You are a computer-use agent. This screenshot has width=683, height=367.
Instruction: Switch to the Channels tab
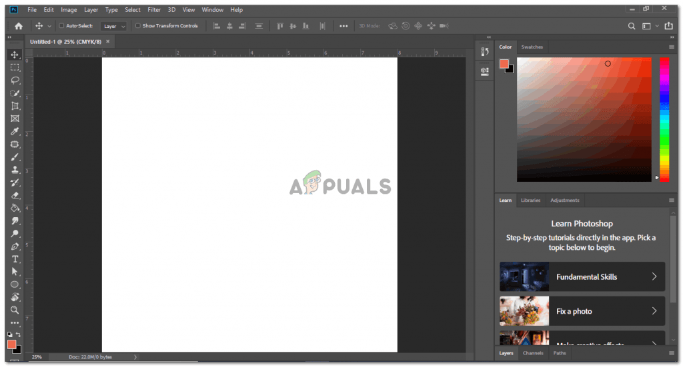coord(533,353)
